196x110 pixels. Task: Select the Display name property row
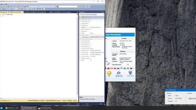click(x=92, y=51)
